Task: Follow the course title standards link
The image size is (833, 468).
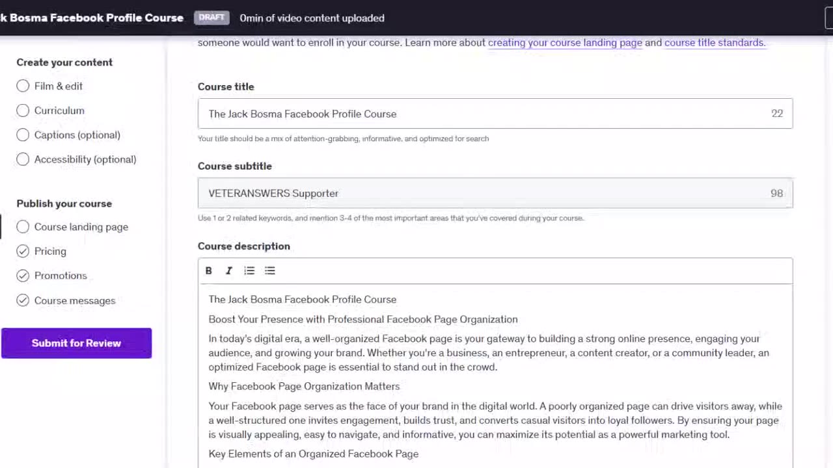Action: point(715,43)
